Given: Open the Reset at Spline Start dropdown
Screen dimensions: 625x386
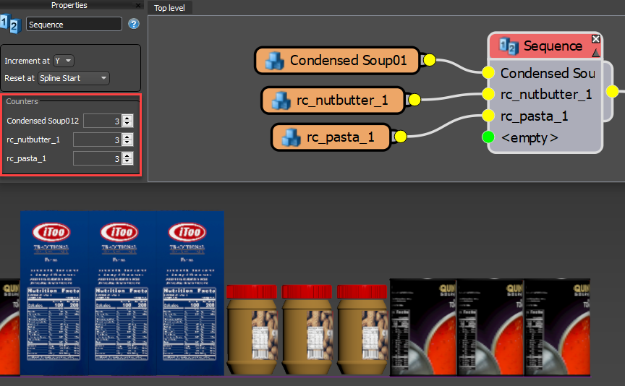Looking at the screenshot, I should pyautogui.click(x=73, y=77).
